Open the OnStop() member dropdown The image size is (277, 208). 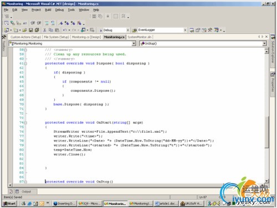point(265,44)
